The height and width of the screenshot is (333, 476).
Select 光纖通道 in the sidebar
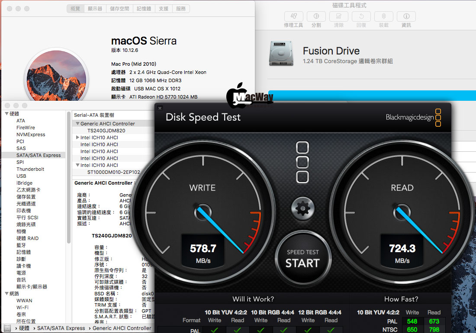coord(26,204)
